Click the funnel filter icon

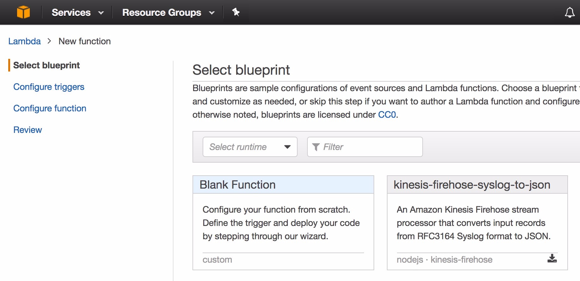pyautogui.click(x=316, y=147)
